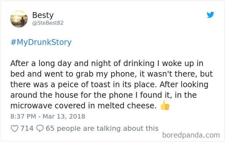Screen dimensions: 225x142
Task: Click the word 'drinking' in the tweet
Action: click(x=139, y=63)
